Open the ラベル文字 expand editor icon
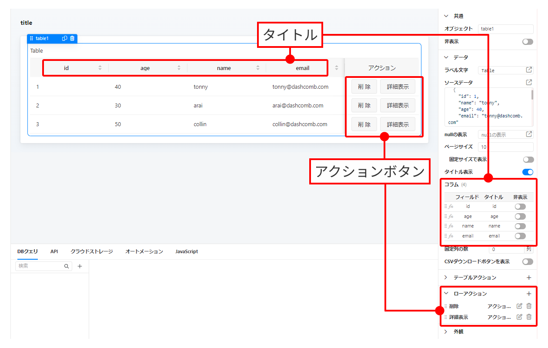The image size is (548, 348). click(529, 70)
